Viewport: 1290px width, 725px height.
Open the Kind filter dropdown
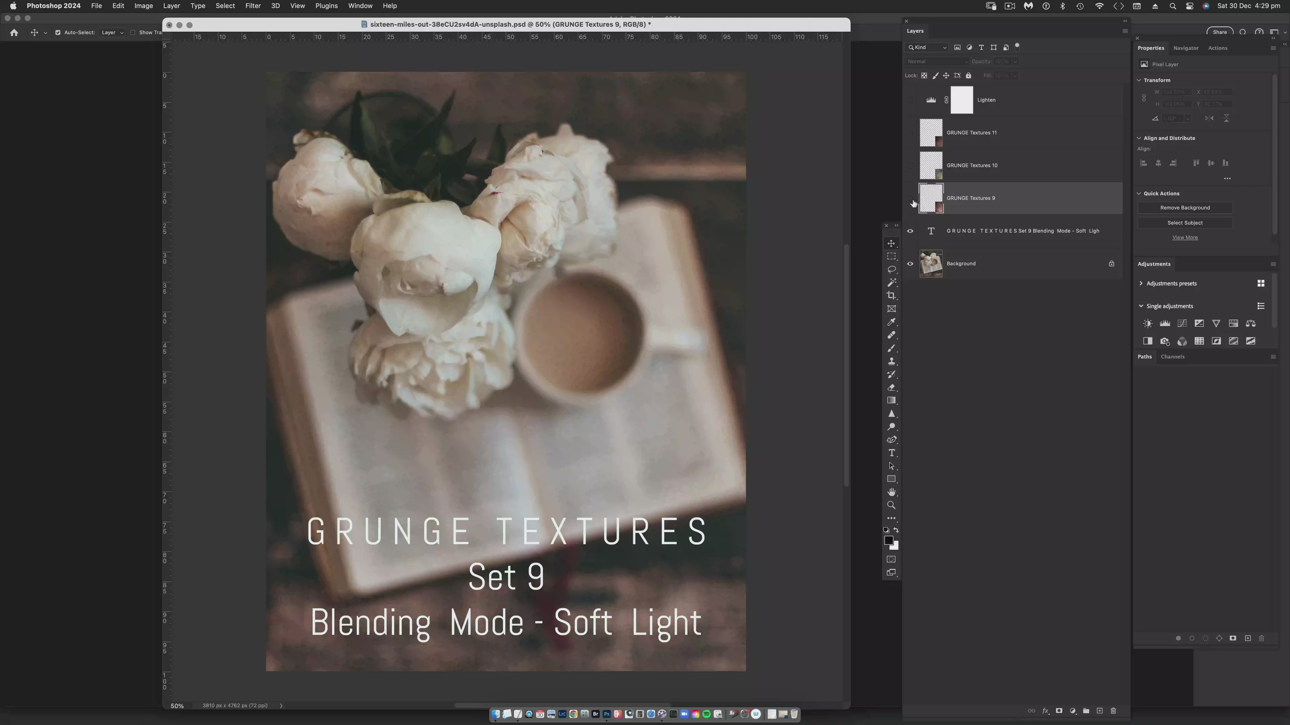[927, 48]
